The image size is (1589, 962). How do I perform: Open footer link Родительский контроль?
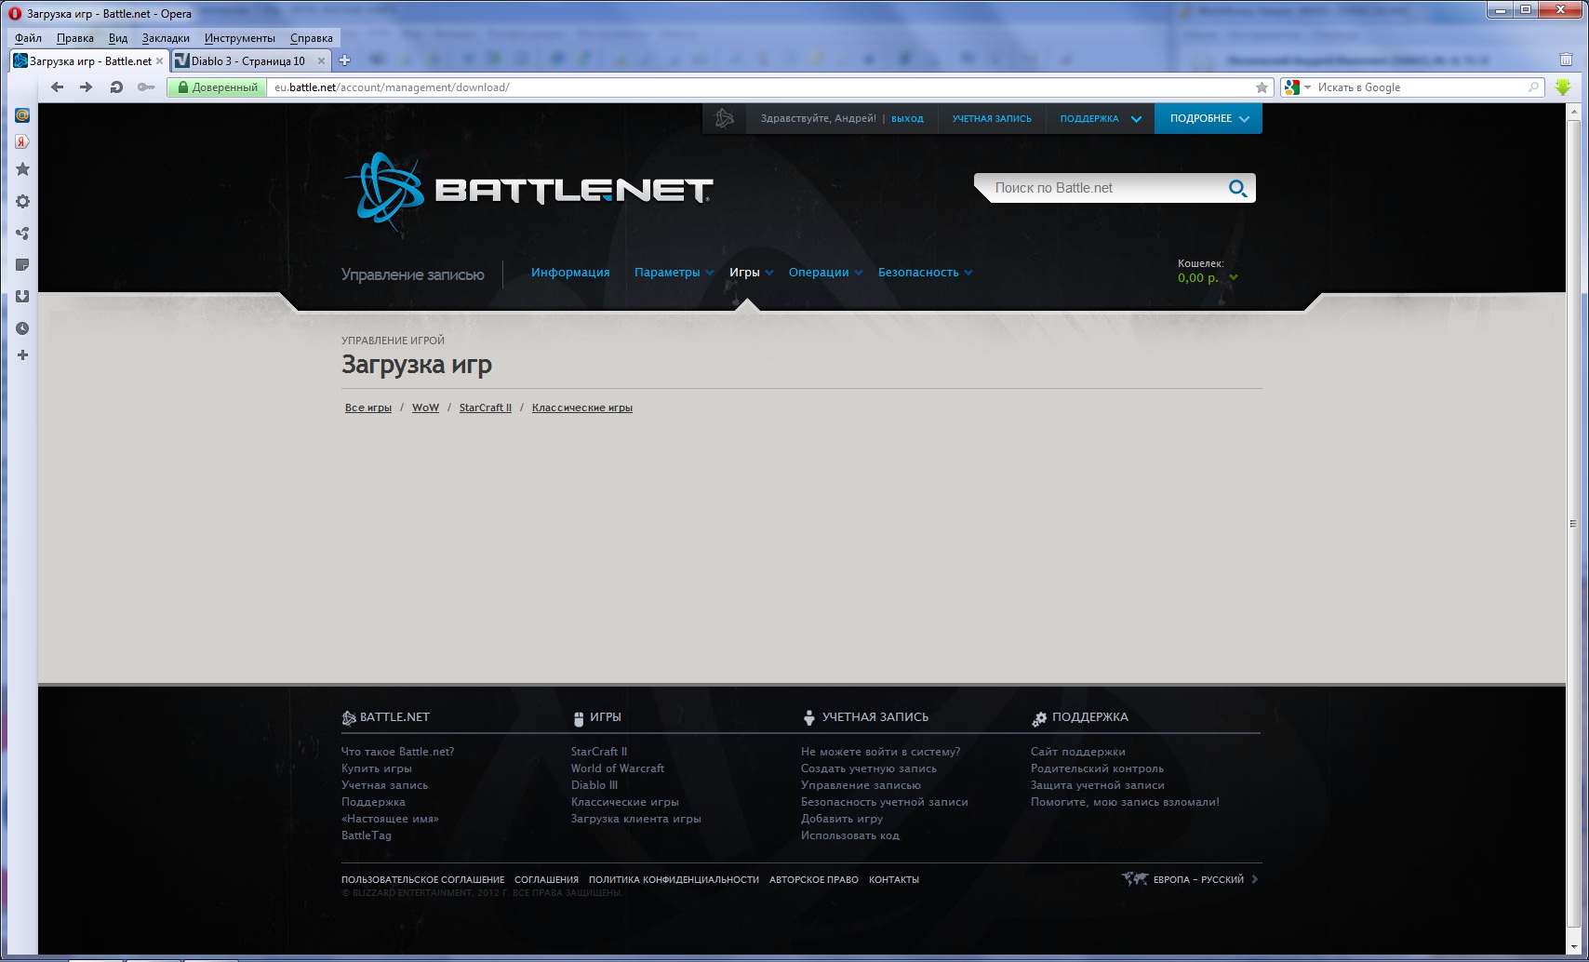coord(1097,768)
